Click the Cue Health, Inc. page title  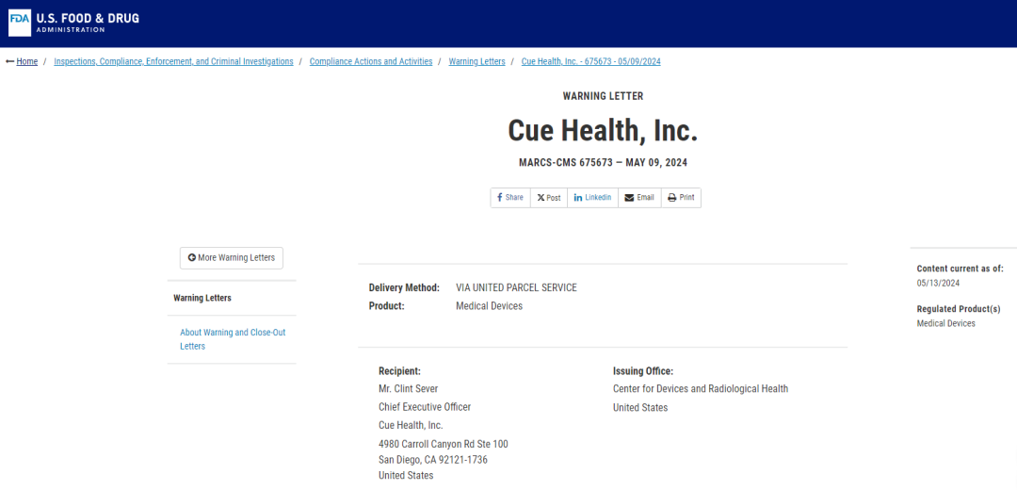point(603,130)
